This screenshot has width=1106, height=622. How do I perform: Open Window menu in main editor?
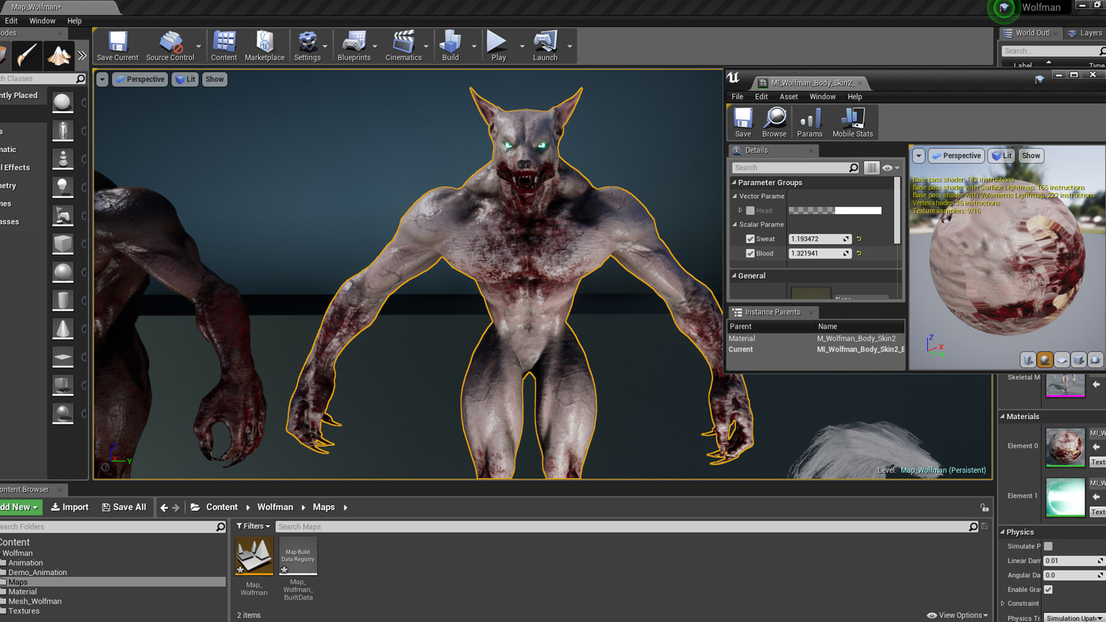(x=42, y=21)
